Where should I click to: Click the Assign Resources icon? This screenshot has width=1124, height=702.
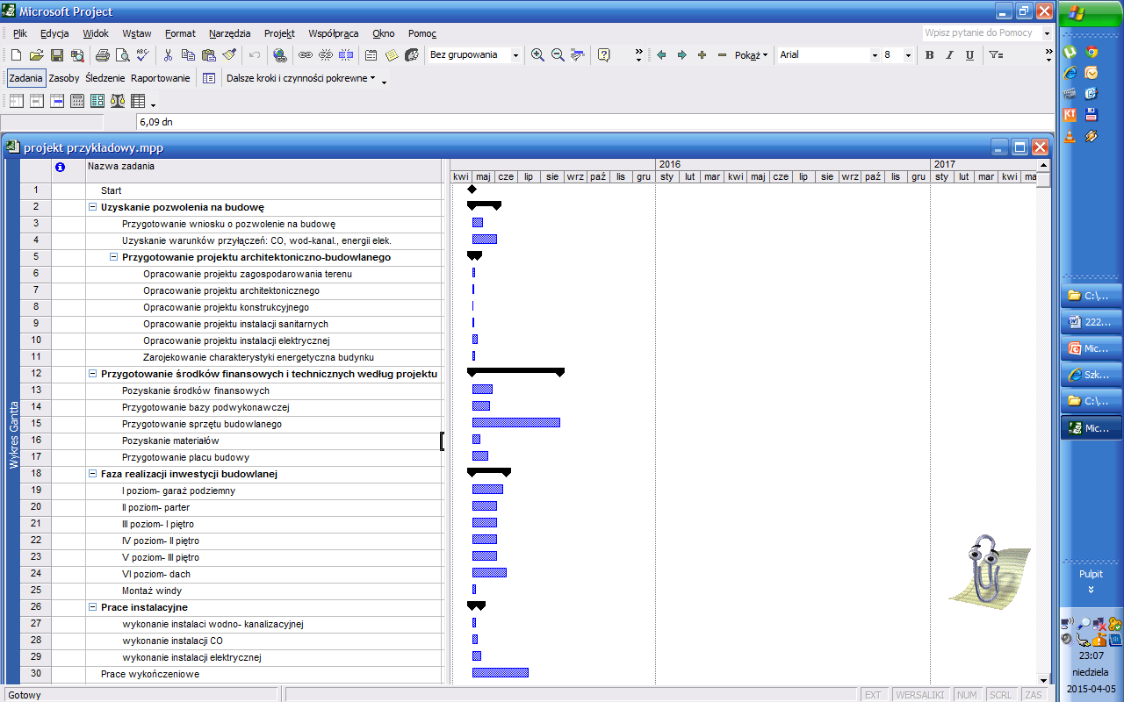[412, 55]
